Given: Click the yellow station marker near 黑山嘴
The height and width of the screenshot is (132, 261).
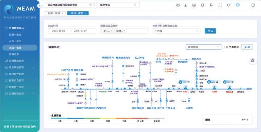Looking at the screenshot, I should click(86, 96).
